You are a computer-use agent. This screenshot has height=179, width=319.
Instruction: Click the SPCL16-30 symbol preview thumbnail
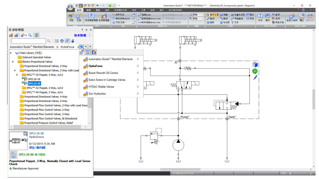click(18, 141)
